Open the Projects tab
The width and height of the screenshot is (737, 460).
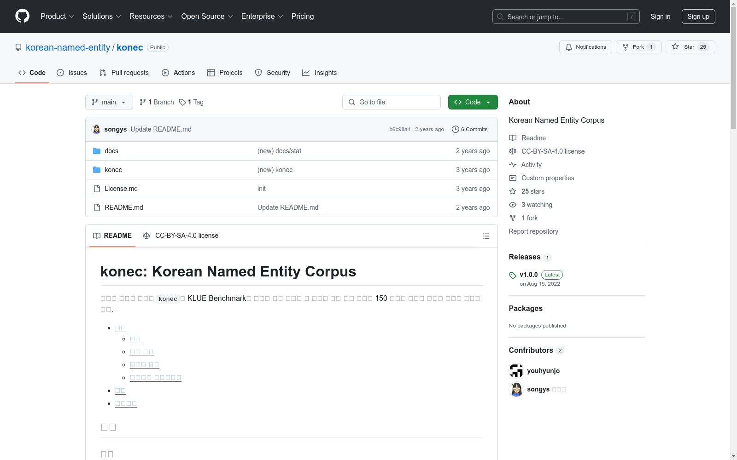tap(225, 73)
